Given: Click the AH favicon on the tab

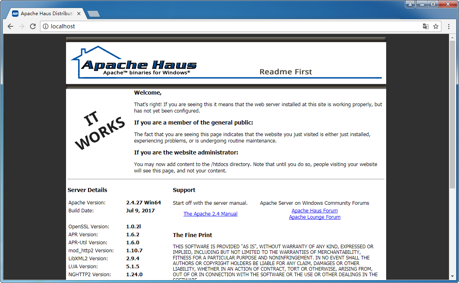Looking at the screenshot, I should 15,14.
